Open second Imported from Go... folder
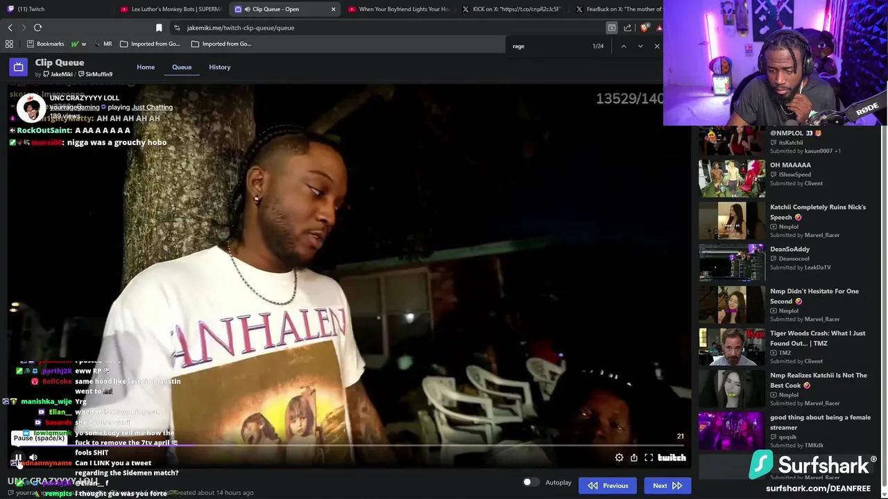The height and width of the screenshot is (499, 888). point(221,44)
